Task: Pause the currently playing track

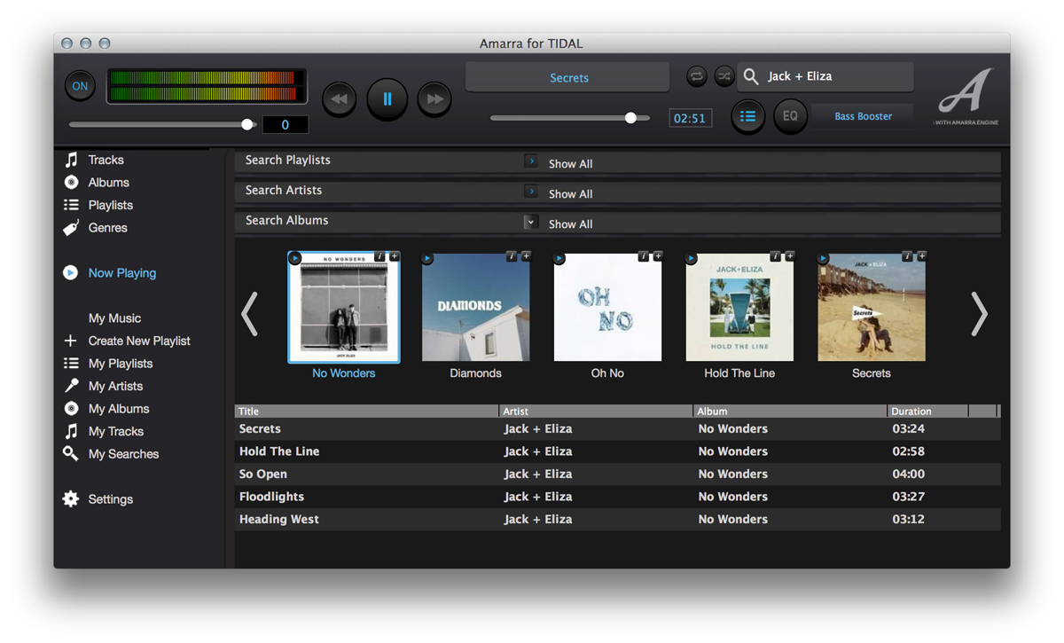Action: pos(387,99)
